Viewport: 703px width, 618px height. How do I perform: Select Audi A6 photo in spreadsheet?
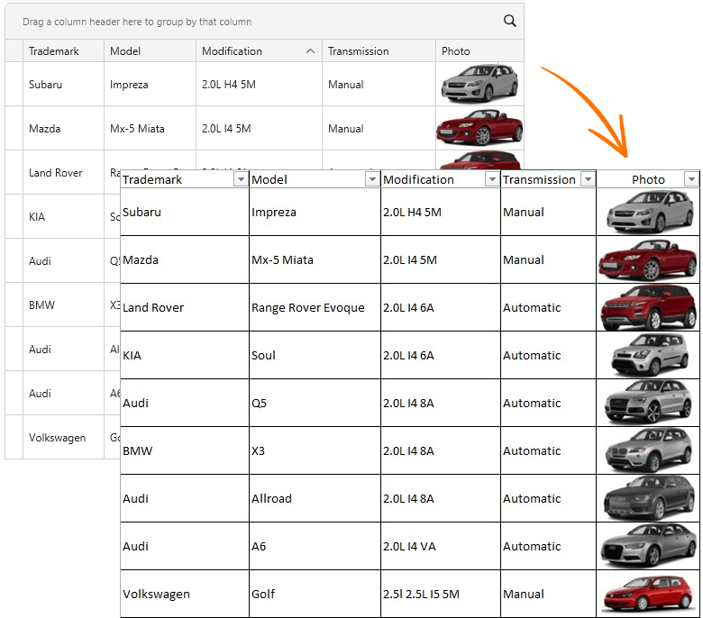click(x=648, y=546)
